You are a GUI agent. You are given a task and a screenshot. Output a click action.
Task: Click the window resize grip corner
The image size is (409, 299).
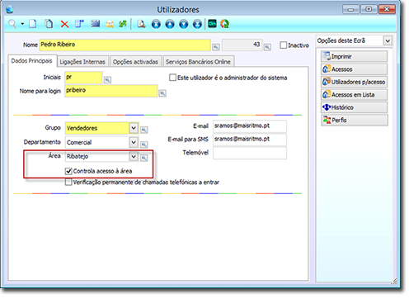[394, 281]
